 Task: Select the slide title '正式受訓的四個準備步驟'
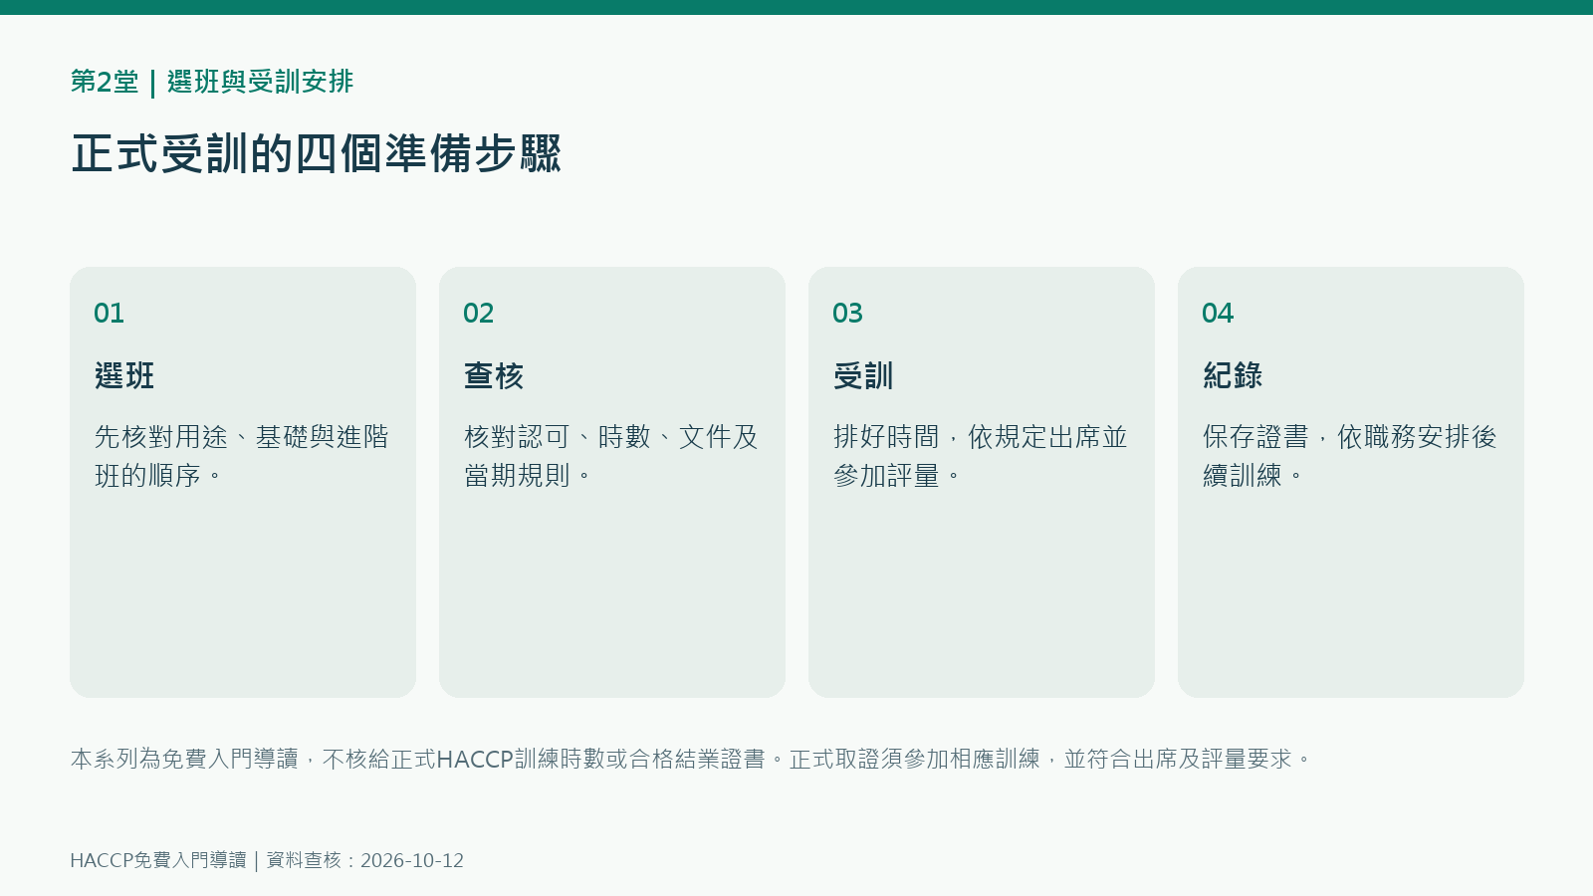coord(317,153)
